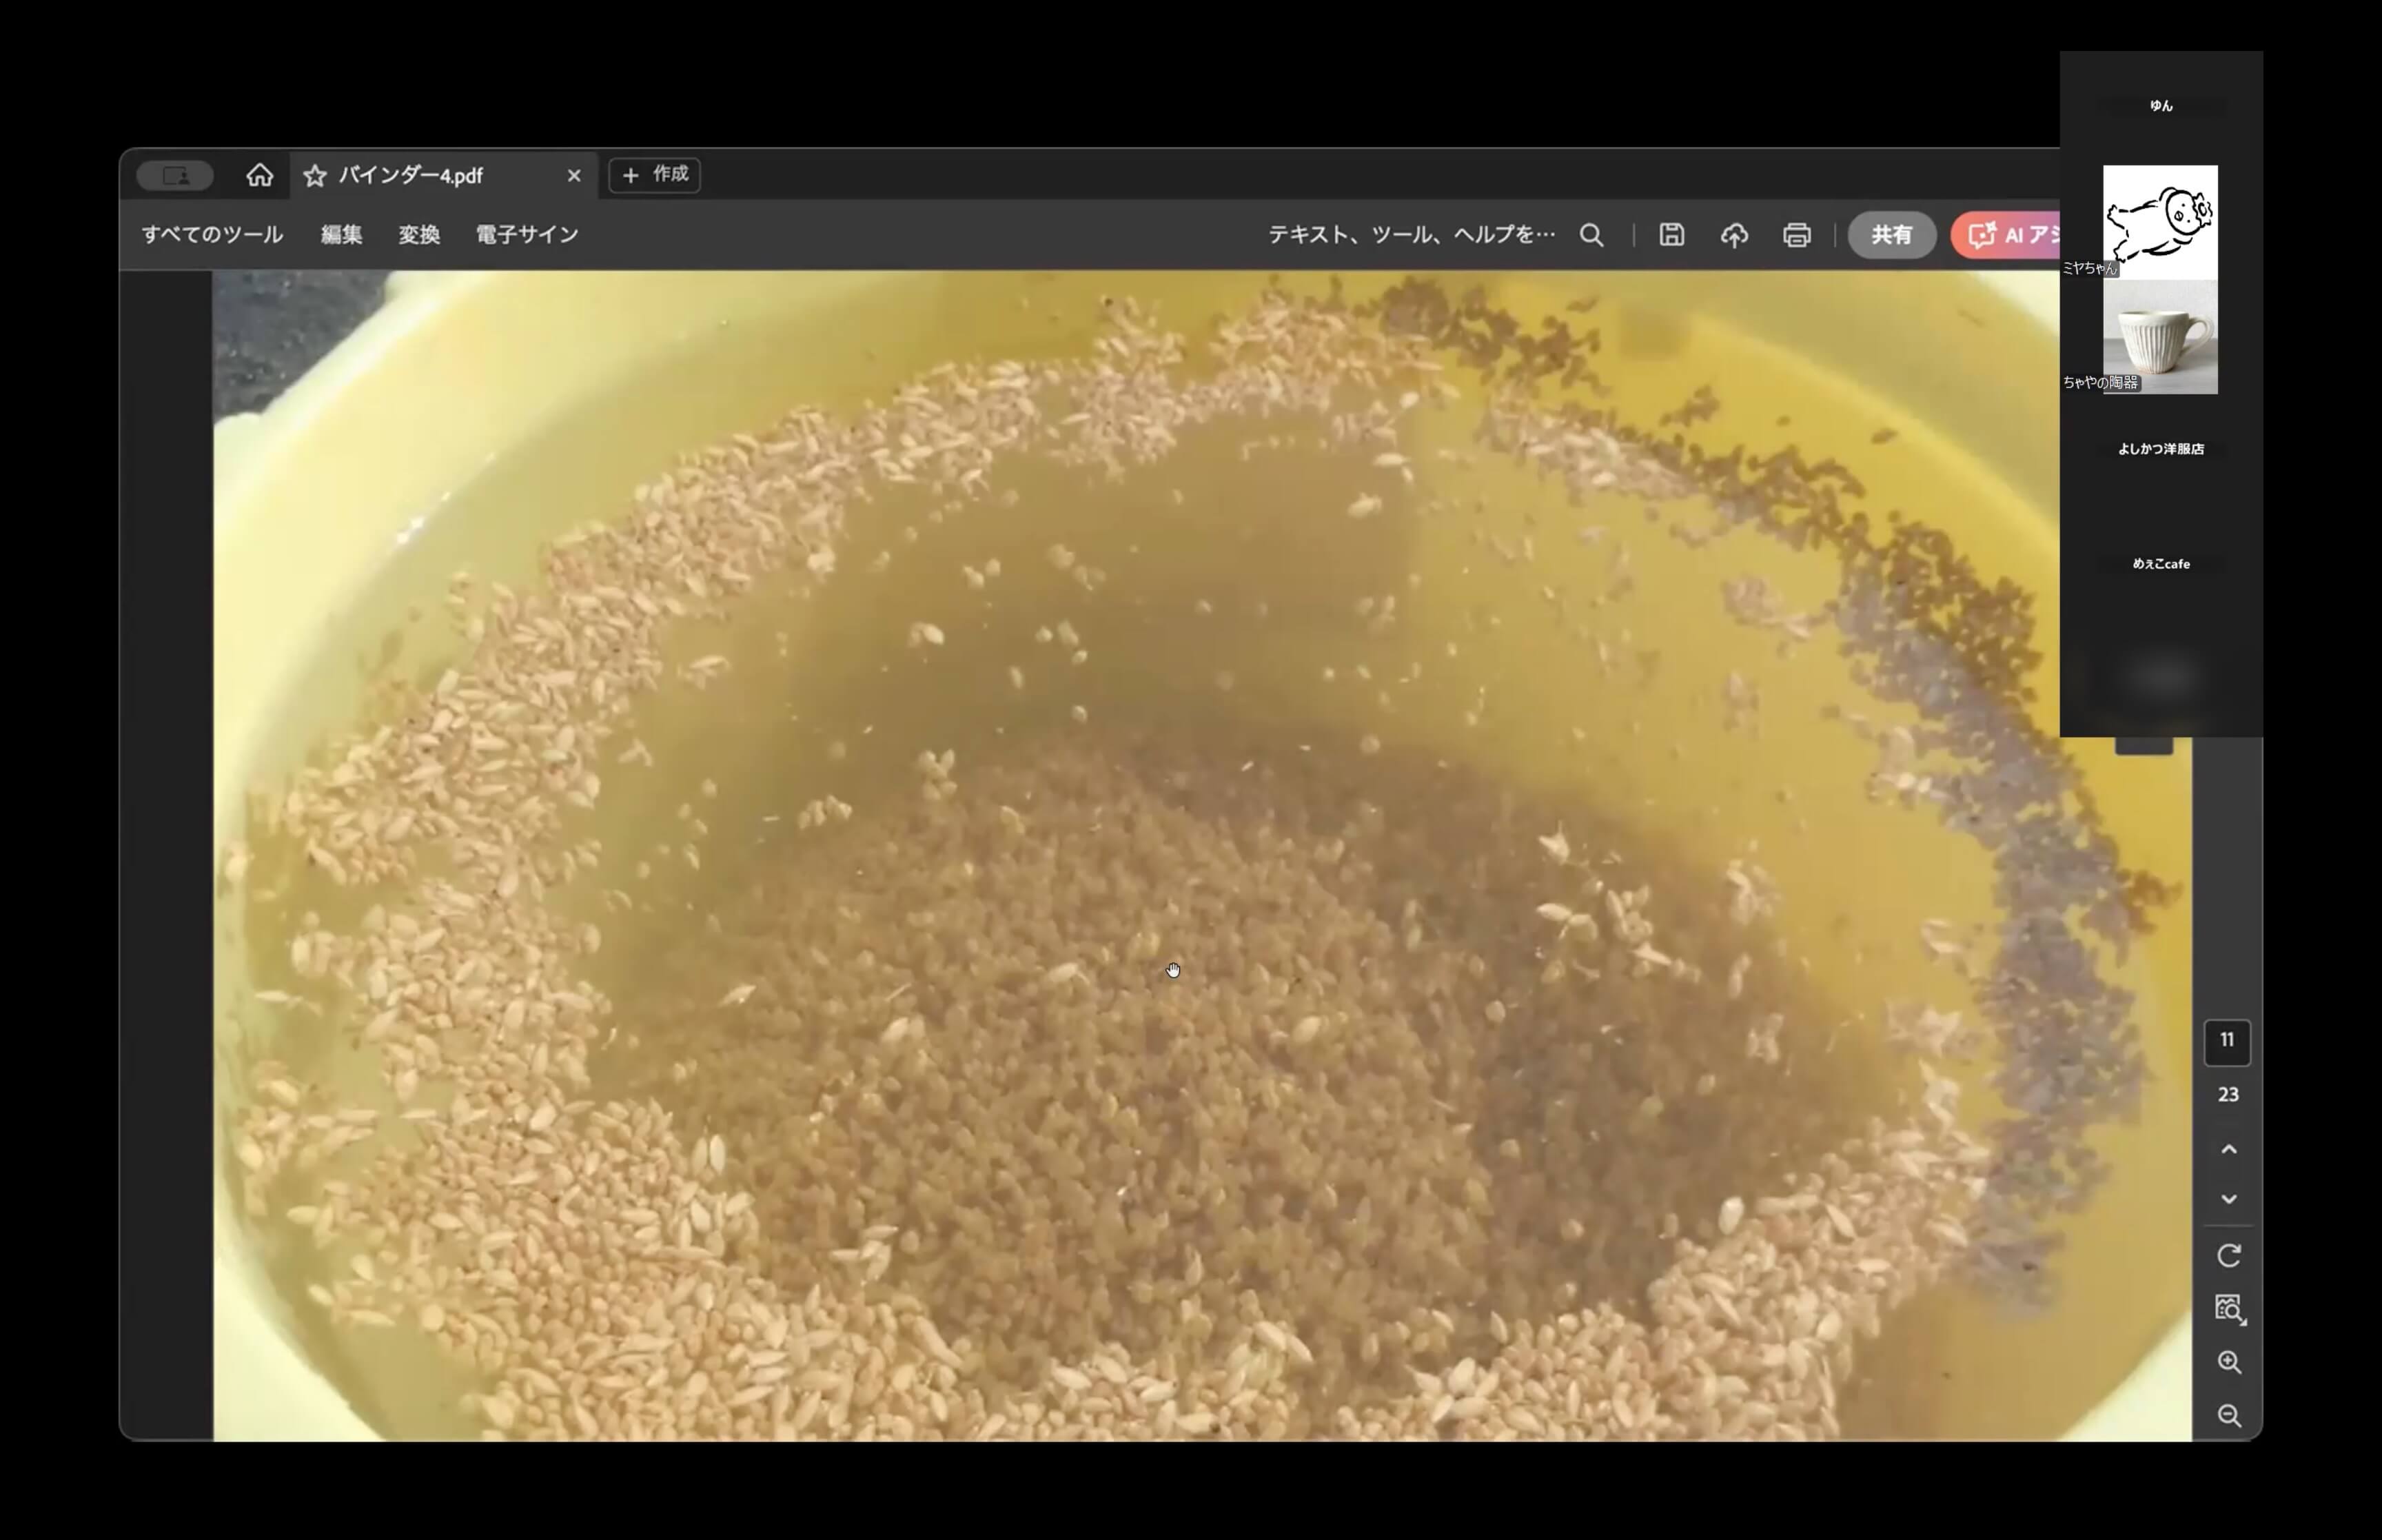Image resolution: width=2382 pixels, height=1540 pixels.
Task: Star the バインダー4.pdf tab as favorite
Action: [x=315, y=176]
